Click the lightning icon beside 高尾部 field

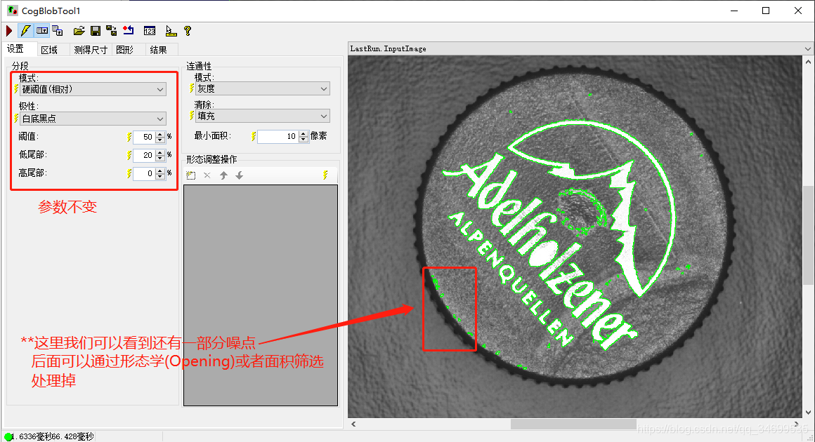point(129,173)
